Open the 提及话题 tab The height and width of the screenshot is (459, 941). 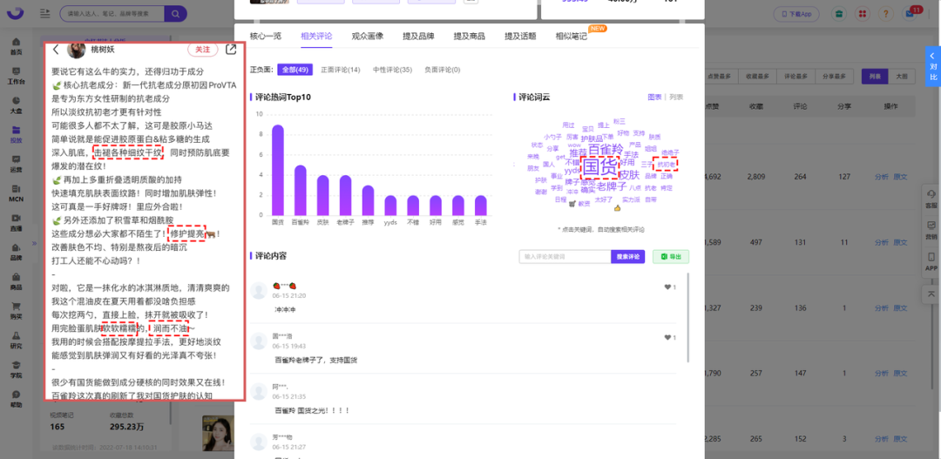[520, 37]
